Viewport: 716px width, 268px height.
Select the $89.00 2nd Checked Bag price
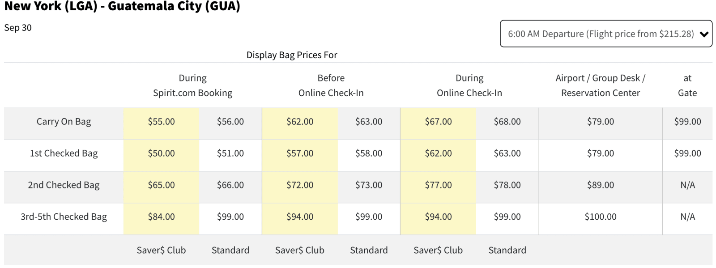click(600, 185)
